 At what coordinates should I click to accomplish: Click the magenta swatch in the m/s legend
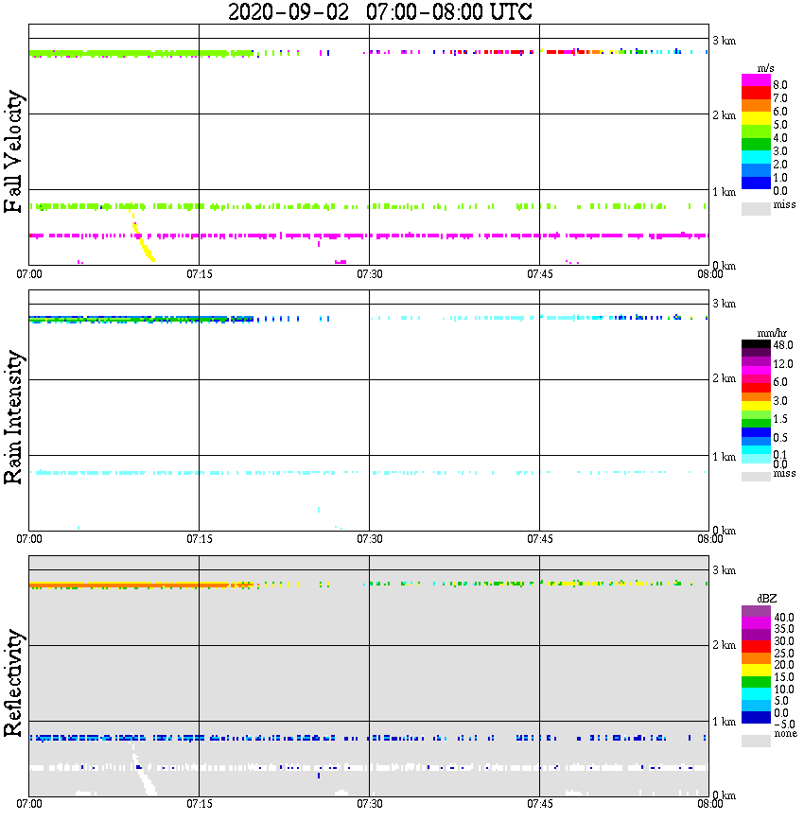[x=756, y=80]
